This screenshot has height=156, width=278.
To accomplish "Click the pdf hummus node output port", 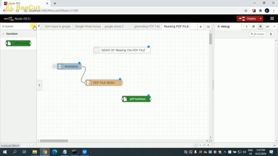I will 151,99.
